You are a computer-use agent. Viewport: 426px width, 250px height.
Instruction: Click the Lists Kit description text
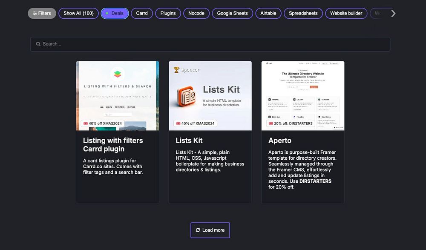(x=210, y=161)
